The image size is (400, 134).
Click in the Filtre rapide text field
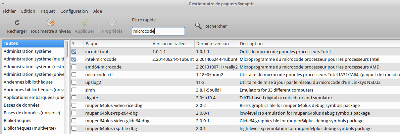click(158, 31)
